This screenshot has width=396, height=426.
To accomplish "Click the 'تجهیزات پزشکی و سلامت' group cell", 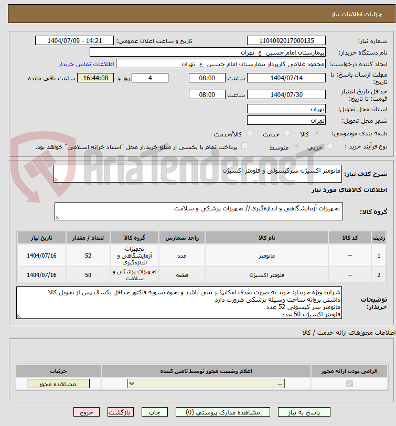I will tap(134, 275).
